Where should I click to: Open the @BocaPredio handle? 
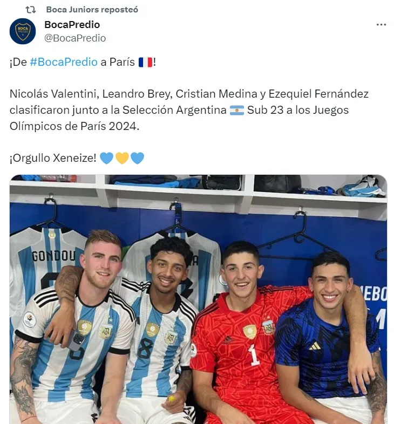pyautogui.click(x=75, y=38)
